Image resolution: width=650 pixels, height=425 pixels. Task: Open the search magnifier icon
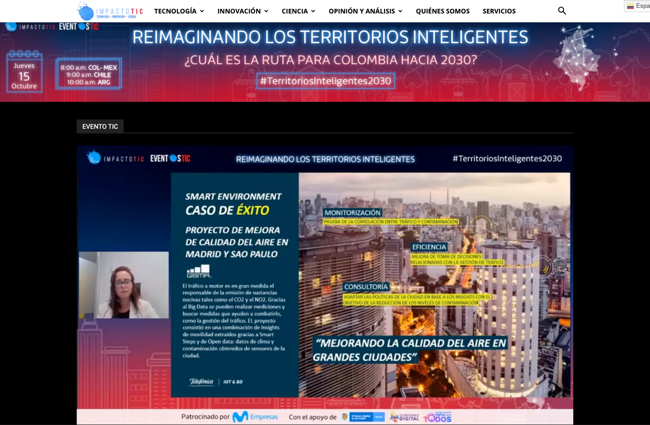(x=562, y=11)
